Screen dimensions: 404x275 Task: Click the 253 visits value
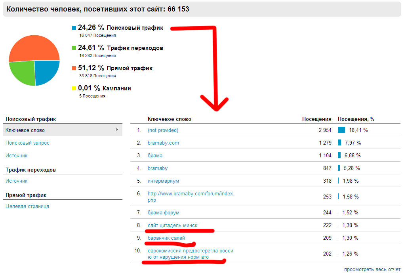pyautogui.click(x=327, y=197)
